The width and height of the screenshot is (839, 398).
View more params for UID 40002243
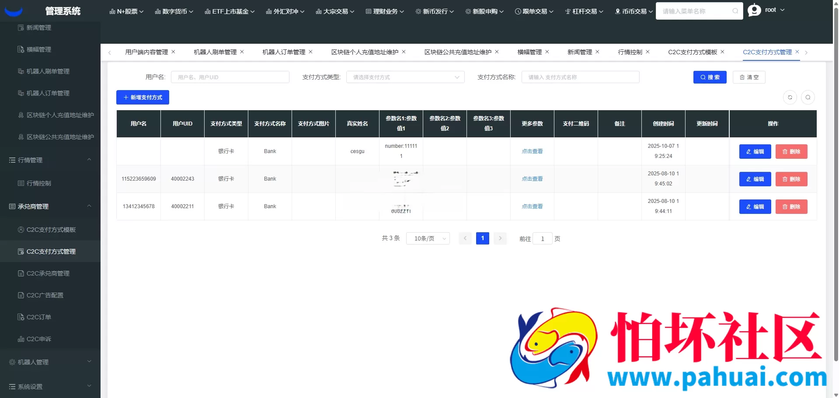532,179
